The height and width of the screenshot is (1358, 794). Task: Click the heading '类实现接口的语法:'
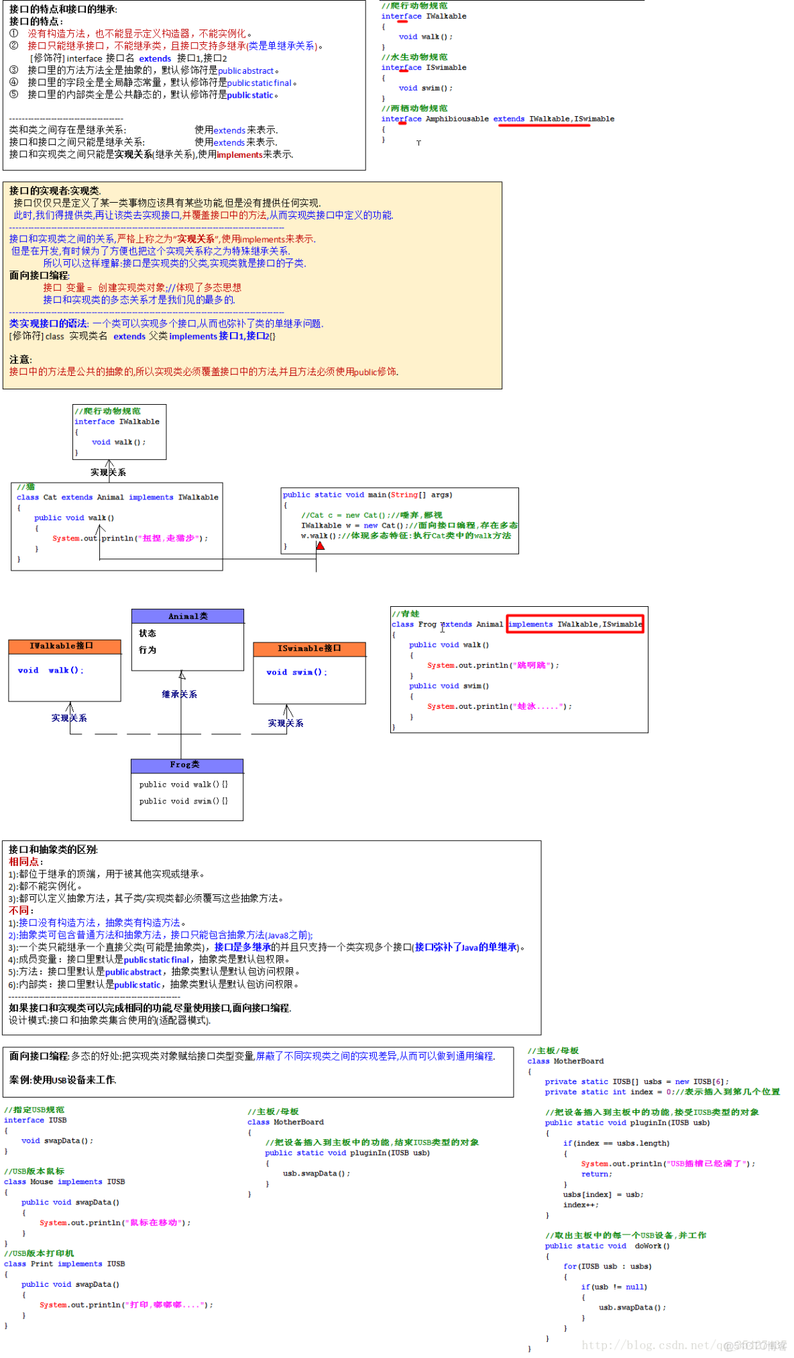48,324
